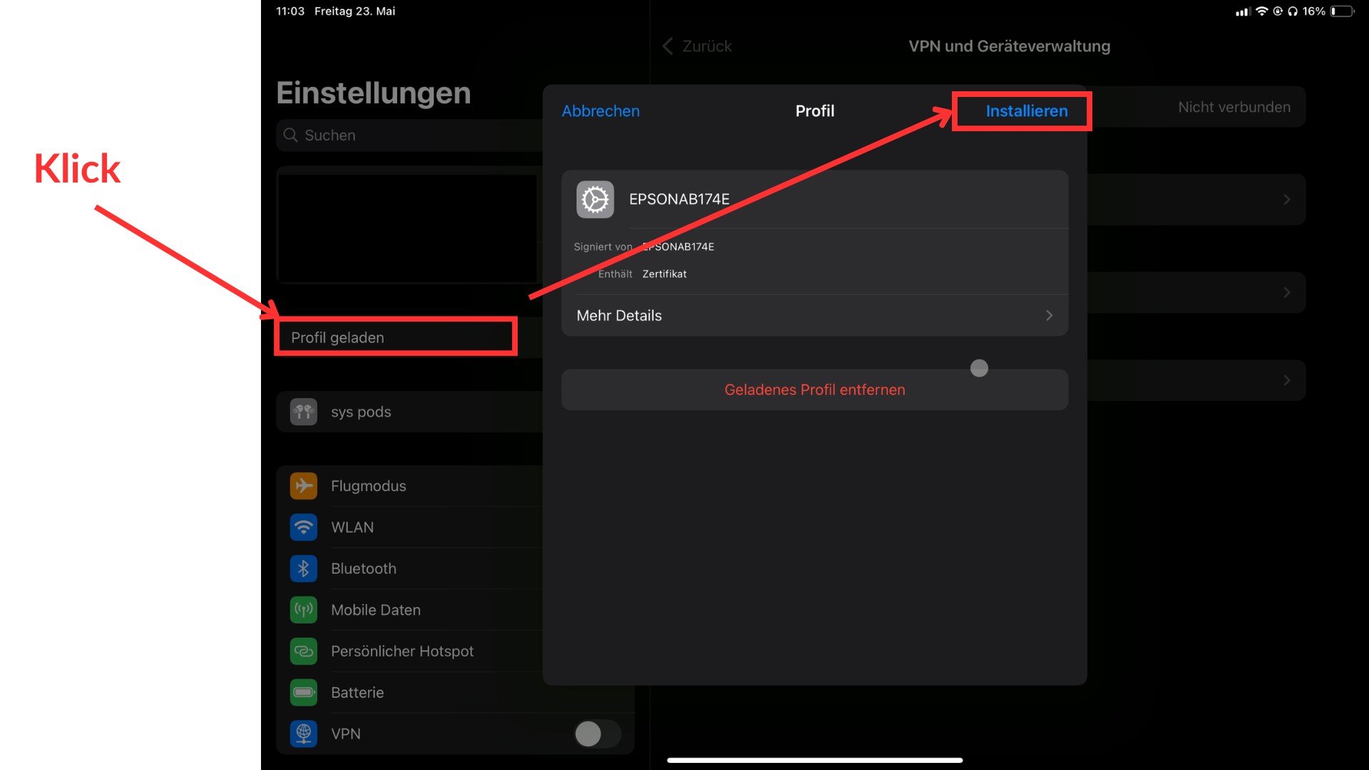Tap the Wi-Fi status bar symbol
The image size is (1369, 770).
pyautogui.click(x=1262, y=11)
